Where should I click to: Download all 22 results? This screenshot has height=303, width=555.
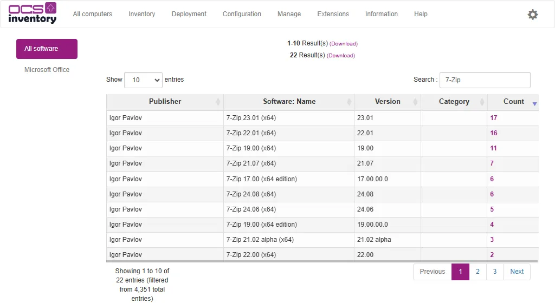click(340, 55)
